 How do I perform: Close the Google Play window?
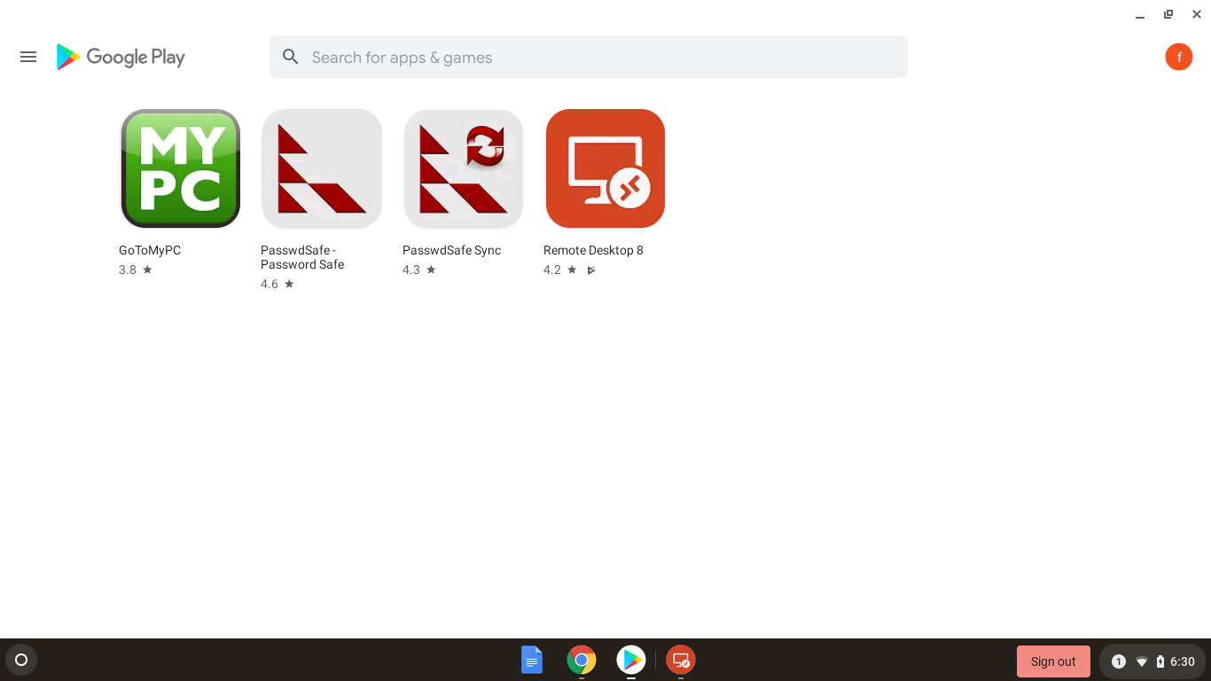1197,14
